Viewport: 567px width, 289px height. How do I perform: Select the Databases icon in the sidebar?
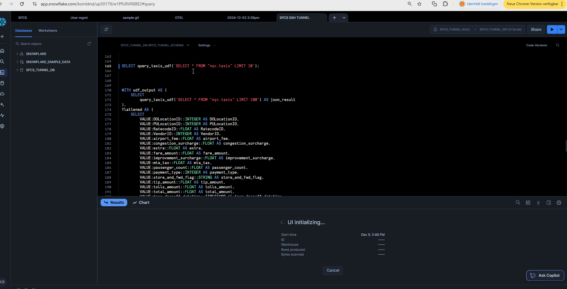(2, 83)
